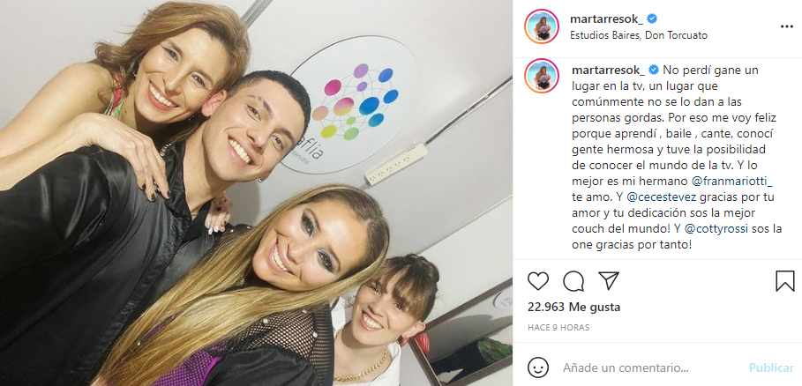
Task: Open the three-dots more options menu
Action: 786,26
